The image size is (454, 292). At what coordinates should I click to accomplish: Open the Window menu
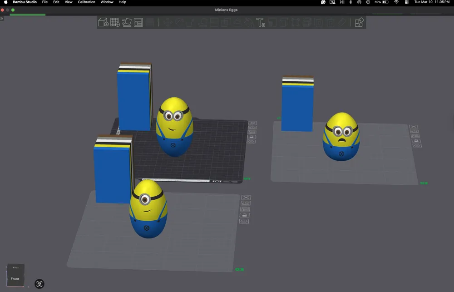107,2
